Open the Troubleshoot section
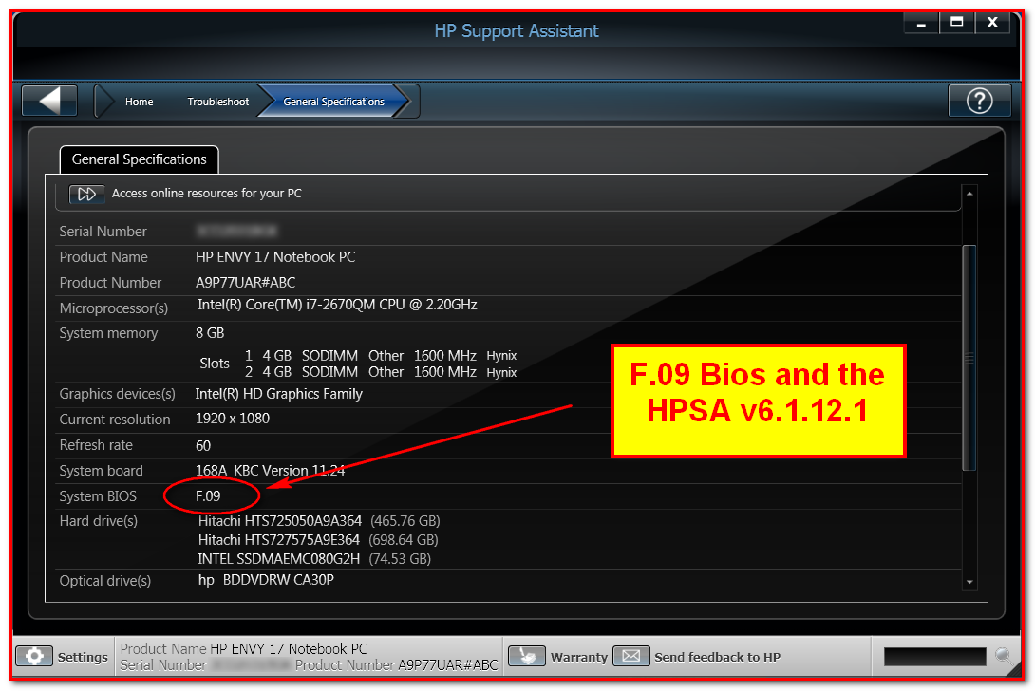 point(217,100)
